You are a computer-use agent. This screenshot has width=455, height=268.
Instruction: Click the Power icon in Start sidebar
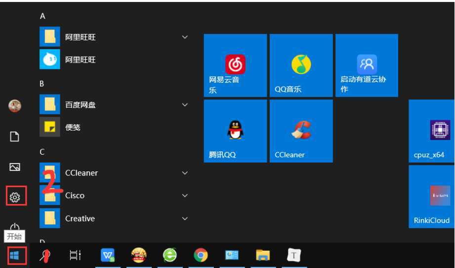point(15,226)
